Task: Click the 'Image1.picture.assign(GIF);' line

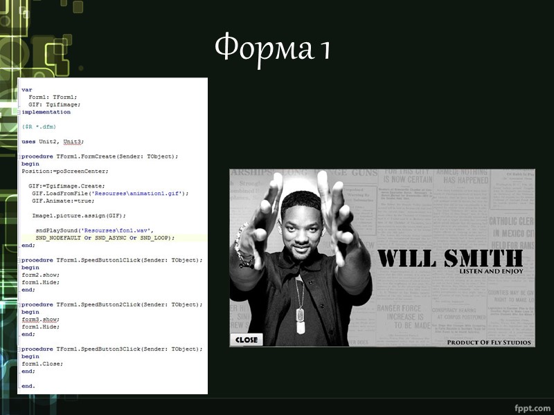Action: coord(79,216)
